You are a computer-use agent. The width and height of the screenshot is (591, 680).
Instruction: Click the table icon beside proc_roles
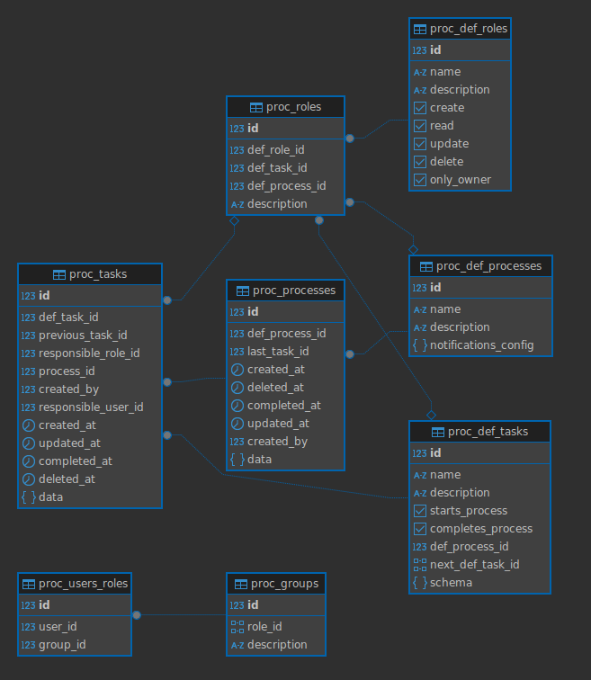point(255,107)
